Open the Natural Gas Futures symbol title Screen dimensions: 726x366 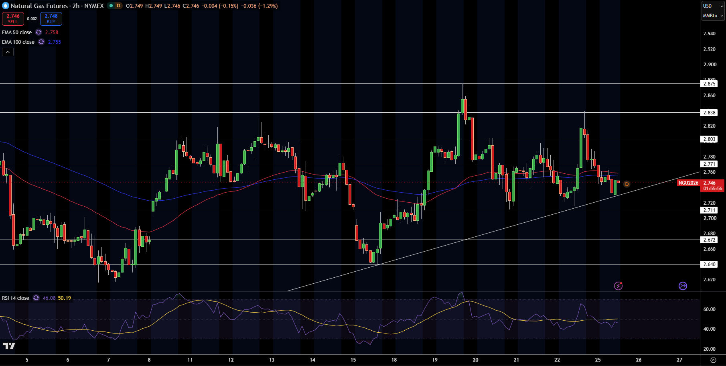57,6
